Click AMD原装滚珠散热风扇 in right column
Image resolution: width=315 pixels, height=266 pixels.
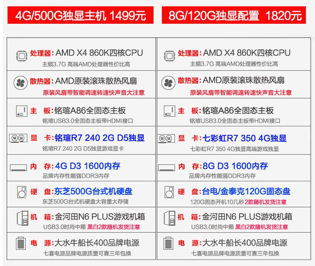(x=244, y=80)
